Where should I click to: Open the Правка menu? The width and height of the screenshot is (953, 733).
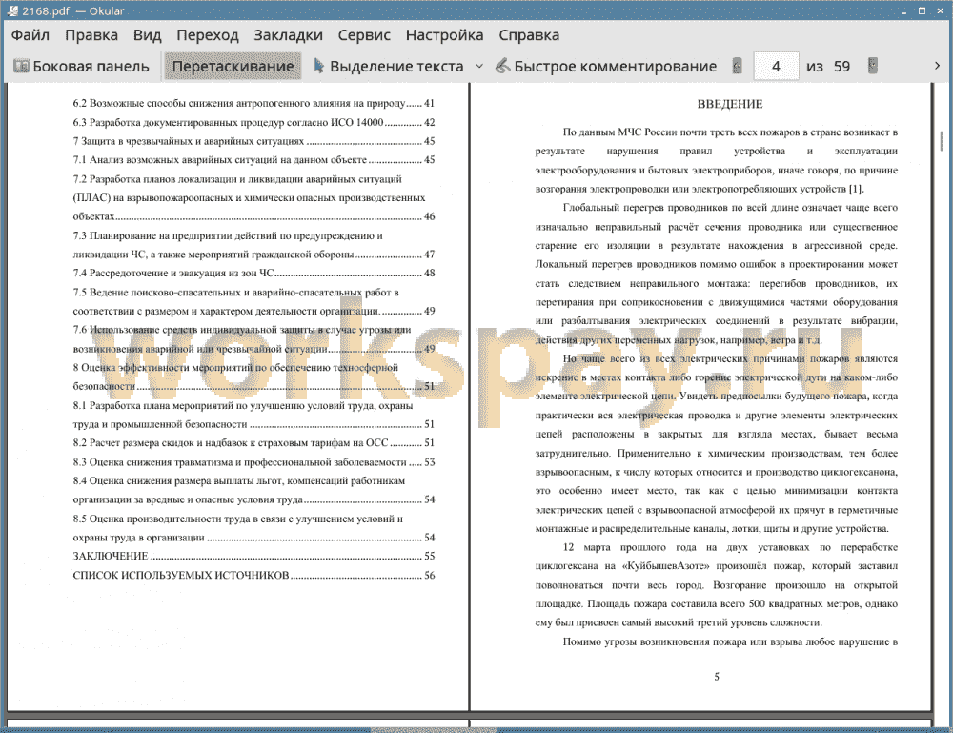91,35
